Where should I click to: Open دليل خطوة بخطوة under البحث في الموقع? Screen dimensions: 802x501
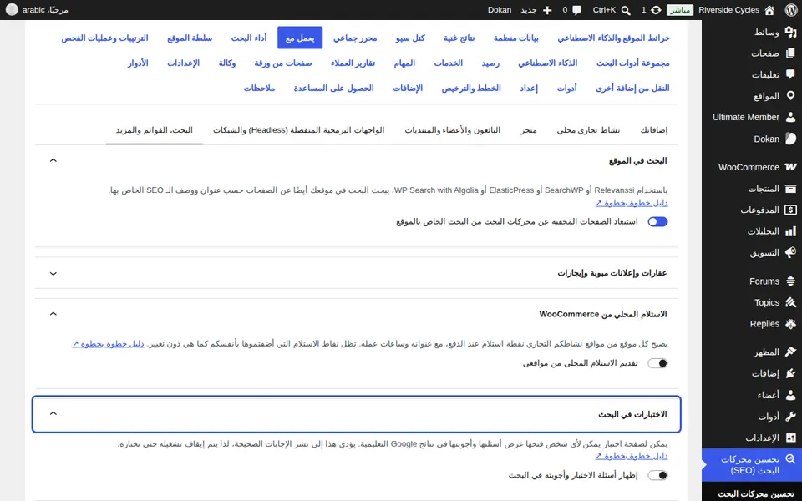click(x=632, y=203)
